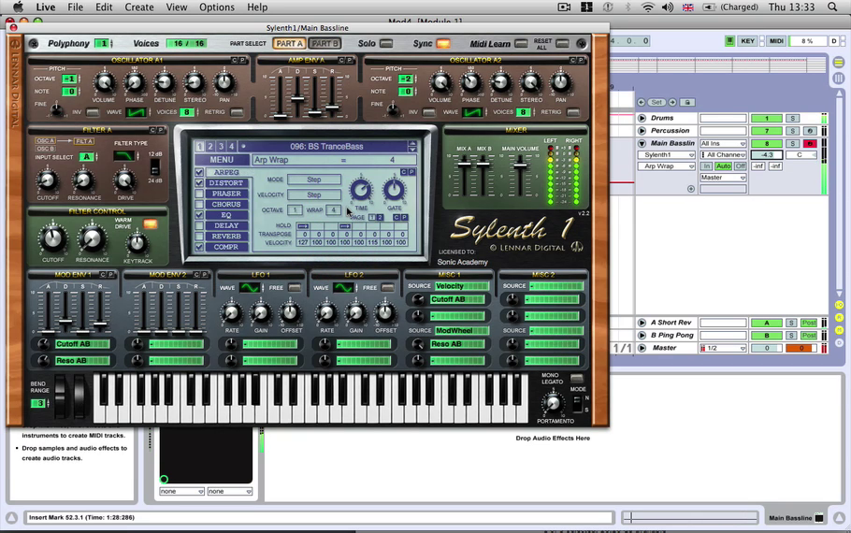Open the Apple menu

click(18, 7)
